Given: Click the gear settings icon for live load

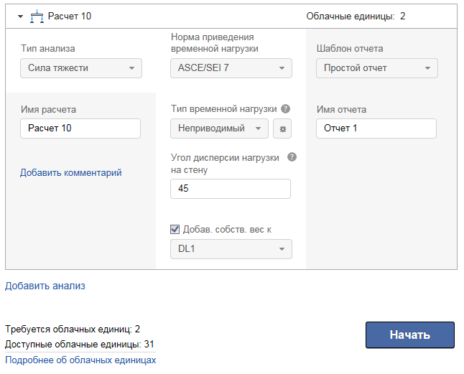Looking at the screenshot, I should 282,128.
